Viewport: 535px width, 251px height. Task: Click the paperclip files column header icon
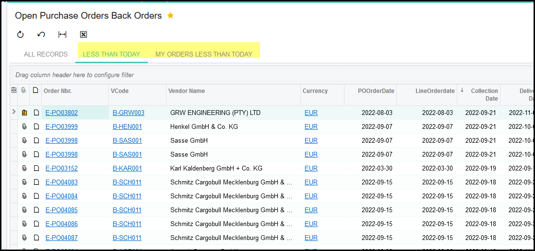coord(24,91)
